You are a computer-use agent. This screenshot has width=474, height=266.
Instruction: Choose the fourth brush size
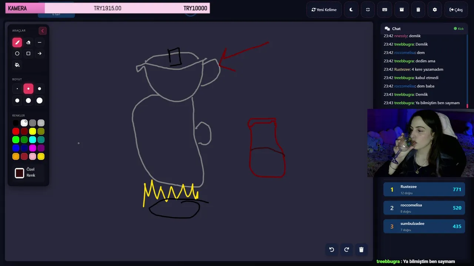[x=17, y=100]
